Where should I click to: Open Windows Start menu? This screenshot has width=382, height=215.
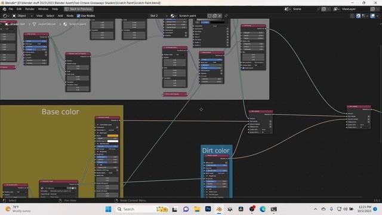(109, 209)
